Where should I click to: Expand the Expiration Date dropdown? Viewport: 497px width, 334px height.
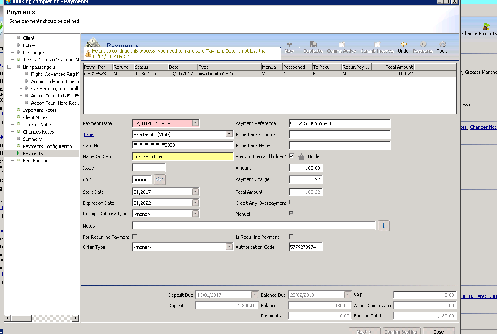pos(195,203)
